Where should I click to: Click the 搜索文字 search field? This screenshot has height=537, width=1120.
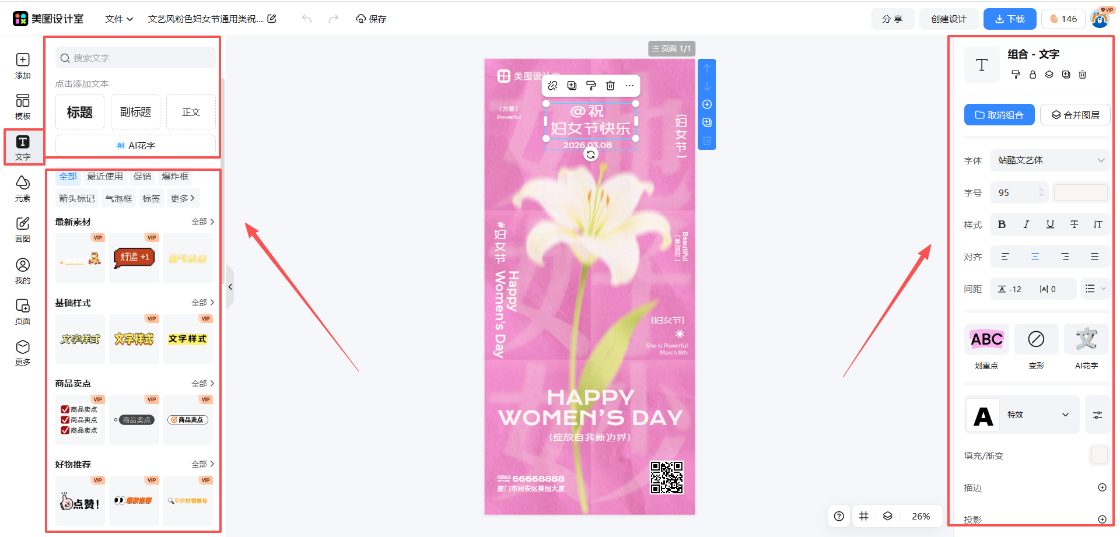click(x=135, y=58)
